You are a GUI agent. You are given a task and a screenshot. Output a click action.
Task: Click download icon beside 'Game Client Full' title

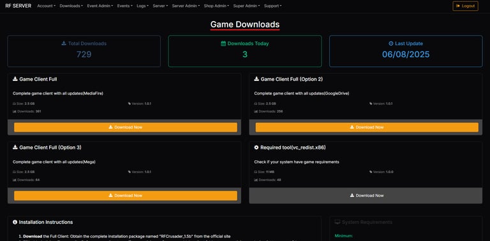[x=15, y=79]
